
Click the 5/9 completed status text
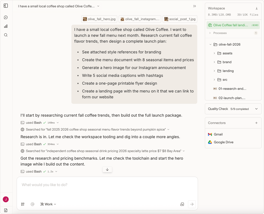tap(240, 109)
